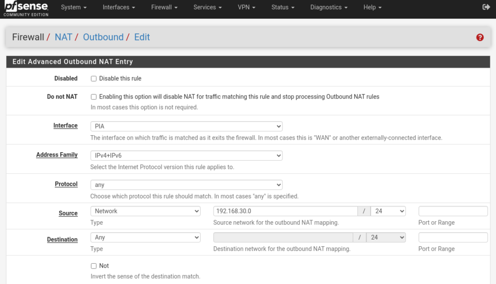496x284 pixels.
Task: Open the VPN menu
Action: click(247, 7)
